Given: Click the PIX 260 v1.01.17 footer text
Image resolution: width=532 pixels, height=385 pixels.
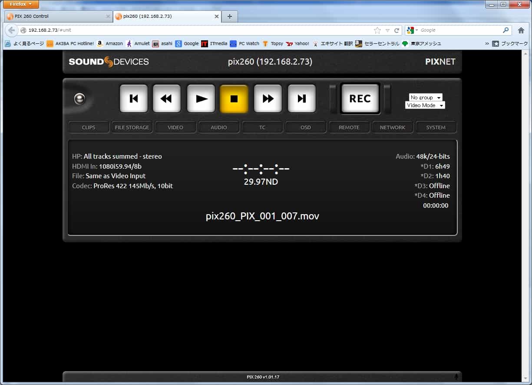Looking at the screenshot, I should point(263,377).
